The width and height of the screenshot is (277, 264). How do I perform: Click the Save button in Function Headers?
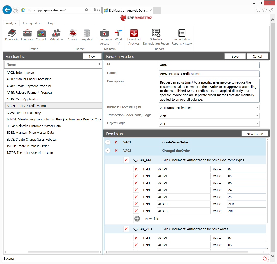(235, 56)
